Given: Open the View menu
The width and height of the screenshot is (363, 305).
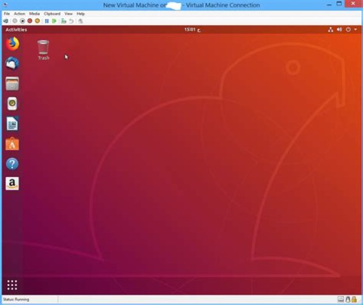Looking at the screenshot, I should point(68,14).
